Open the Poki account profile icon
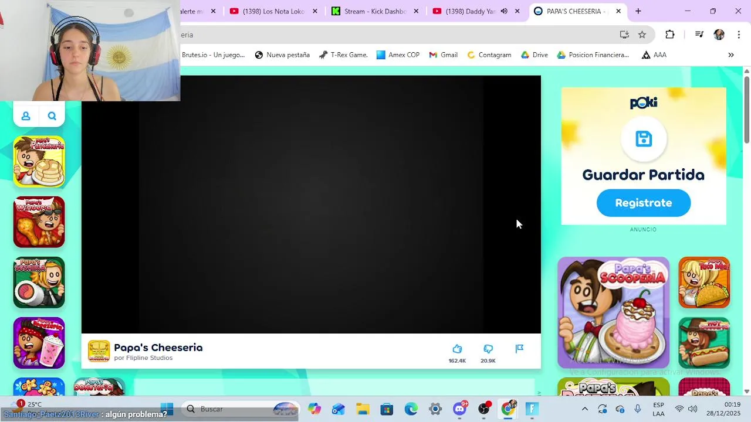 coord(26,116)
